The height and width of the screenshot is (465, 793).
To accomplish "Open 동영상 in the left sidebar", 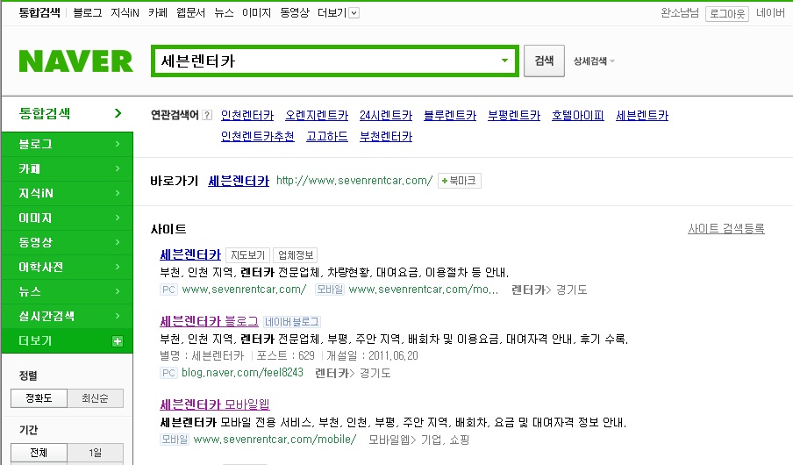I will (68, 242).
